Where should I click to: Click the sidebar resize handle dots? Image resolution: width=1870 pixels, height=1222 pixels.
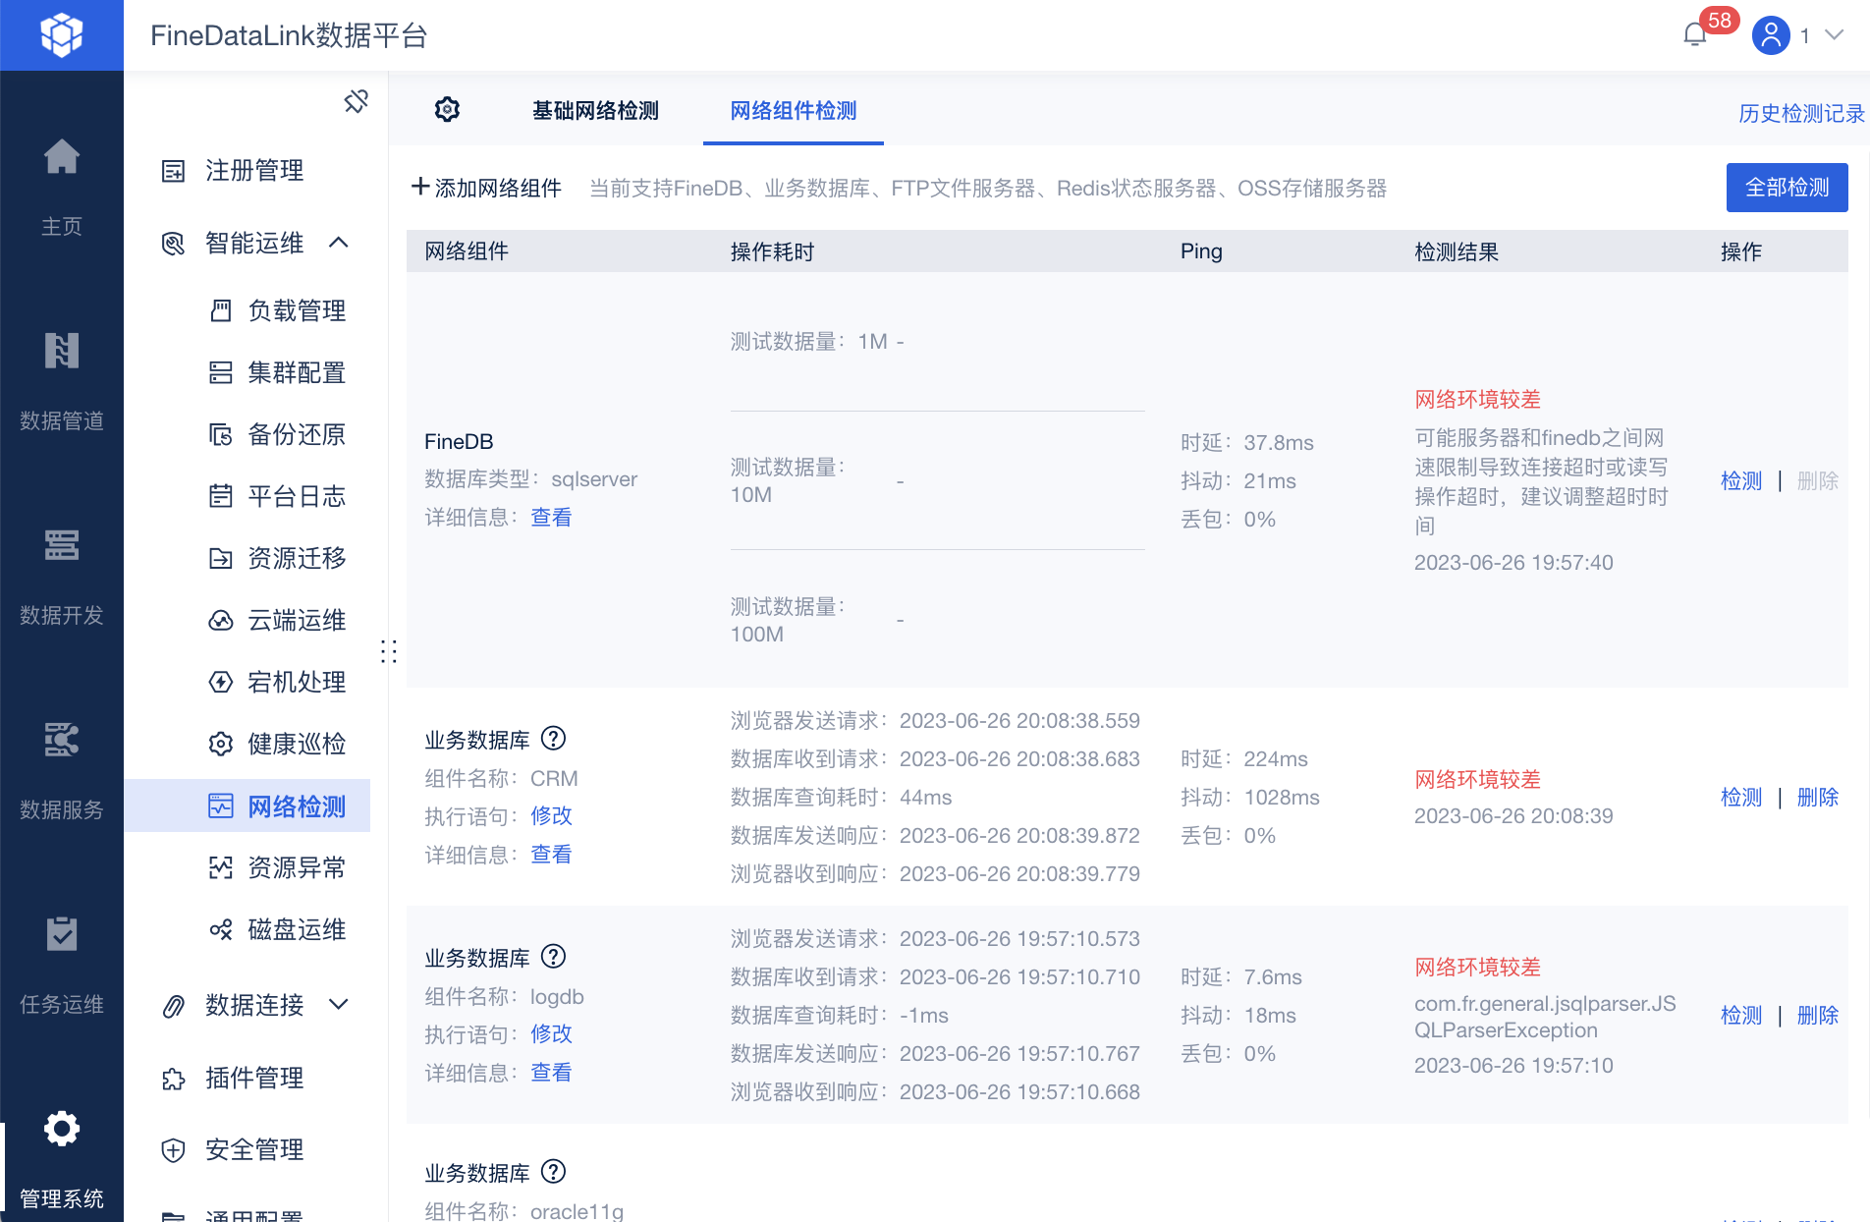388,651
